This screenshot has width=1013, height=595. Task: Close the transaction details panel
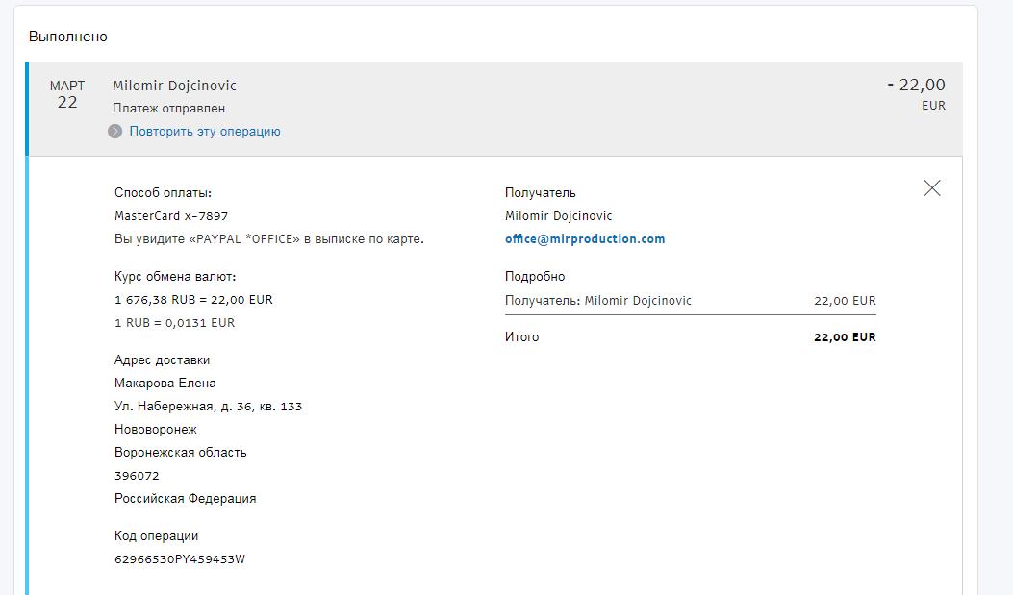931,188
